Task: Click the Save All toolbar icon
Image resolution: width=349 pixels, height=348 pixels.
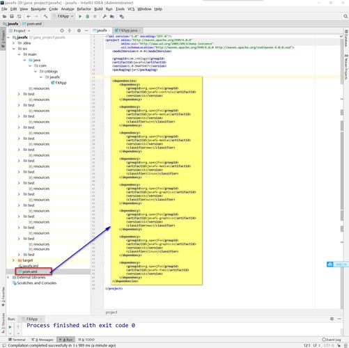Action: pos(12,17)
